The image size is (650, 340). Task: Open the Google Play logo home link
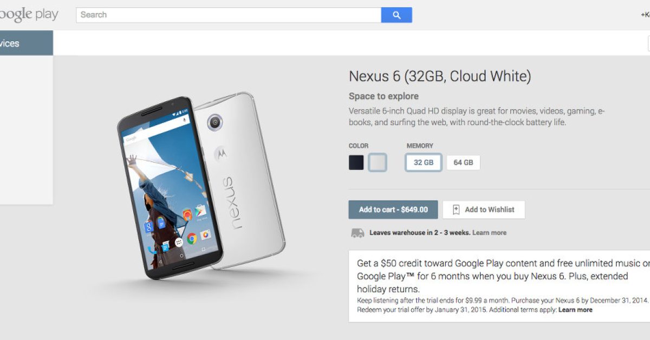click(x=28, y=15)
